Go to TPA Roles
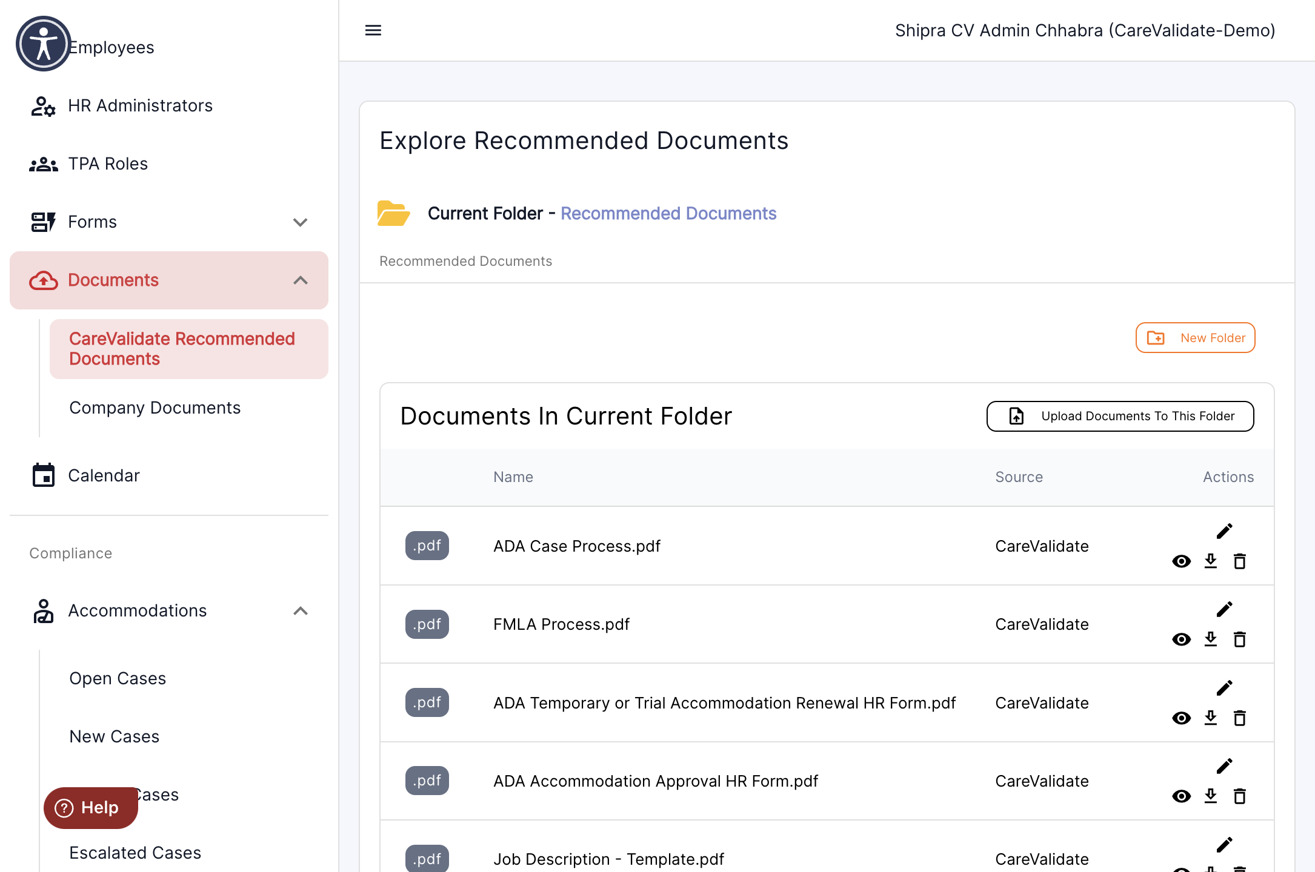The height and width of the screenshot is (872, 1315). tap(169, 164)
